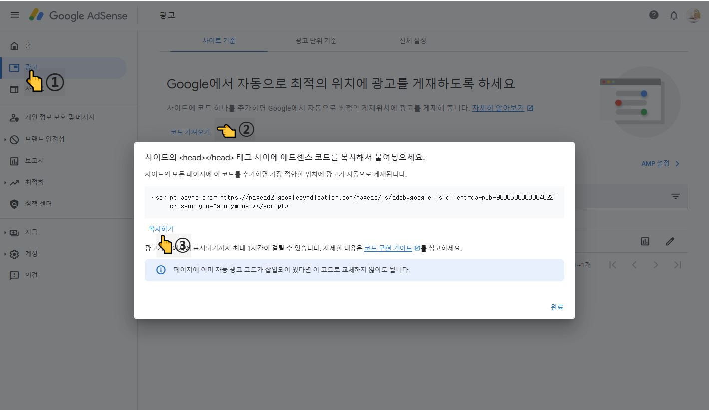Click the chevron beside AMP 설정
Image resolution: width=709 pixels, height=410 pixels.
click(x=677, y=164)
